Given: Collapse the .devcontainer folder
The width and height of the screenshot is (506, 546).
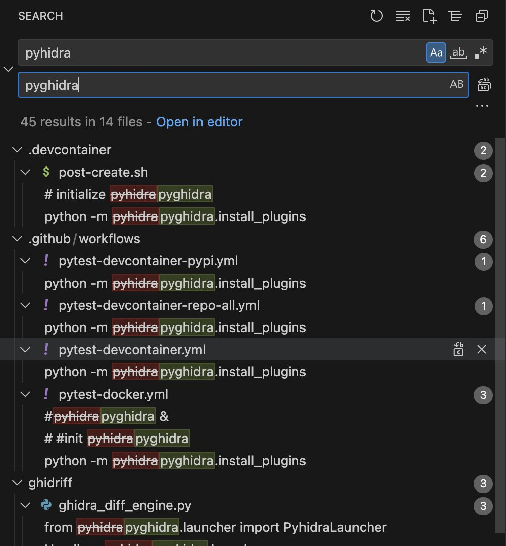Looking at the screenshot, I should coord(17,150).
